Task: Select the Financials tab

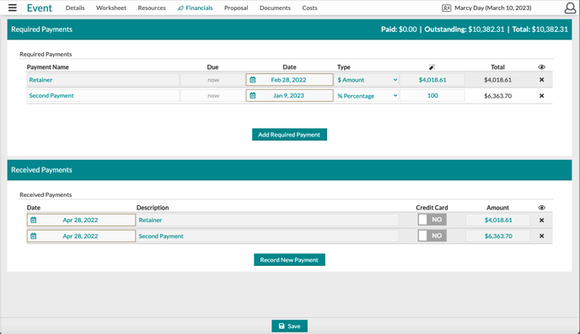Action: coord(196,8)
